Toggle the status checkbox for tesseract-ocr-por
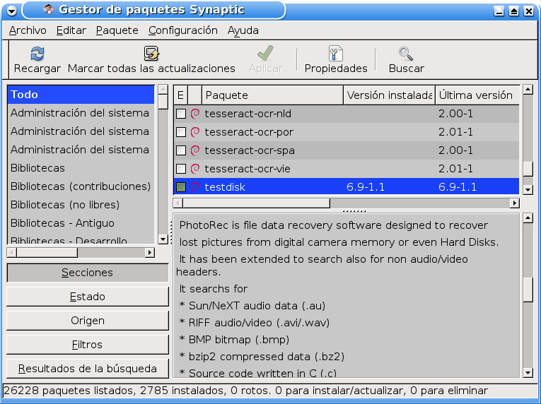The width and height of the screenshot is (541, 404). coord(181,131)
